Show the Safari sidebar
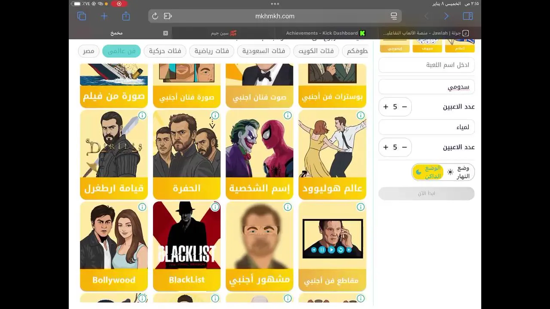 (468, 16)
